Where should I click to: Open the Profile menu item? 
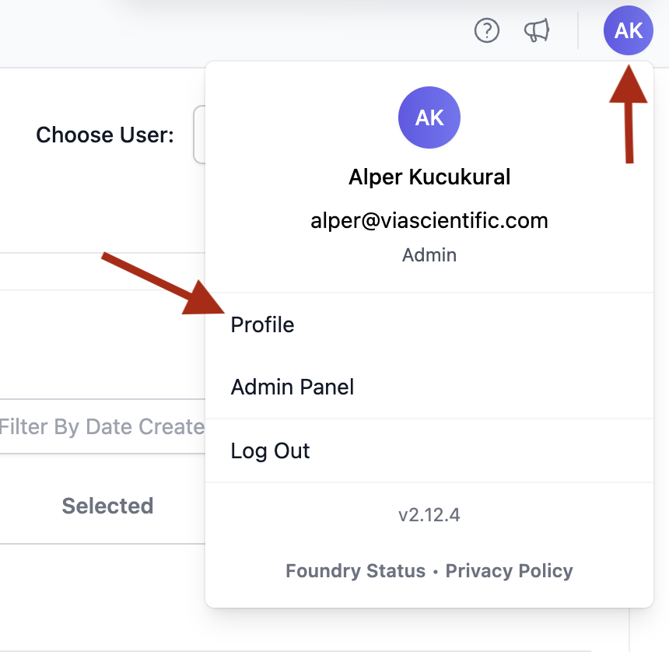tap(263, 324)
